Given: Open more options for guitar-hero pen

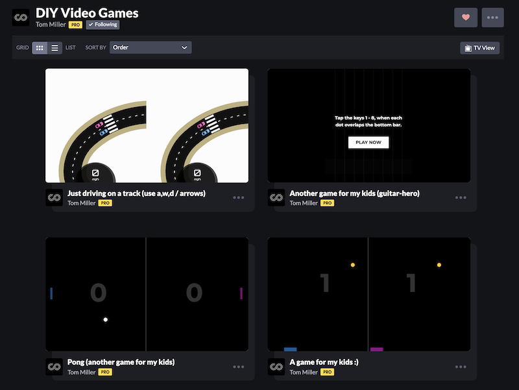Looking at the screenshot, I should [461, 198].
